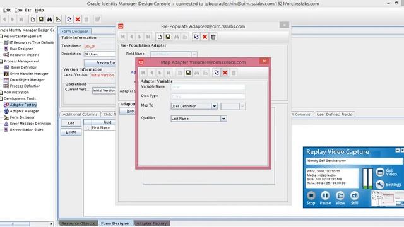Click Refresh icon in Map Adapter Variables toolbar

click(217, 73)
